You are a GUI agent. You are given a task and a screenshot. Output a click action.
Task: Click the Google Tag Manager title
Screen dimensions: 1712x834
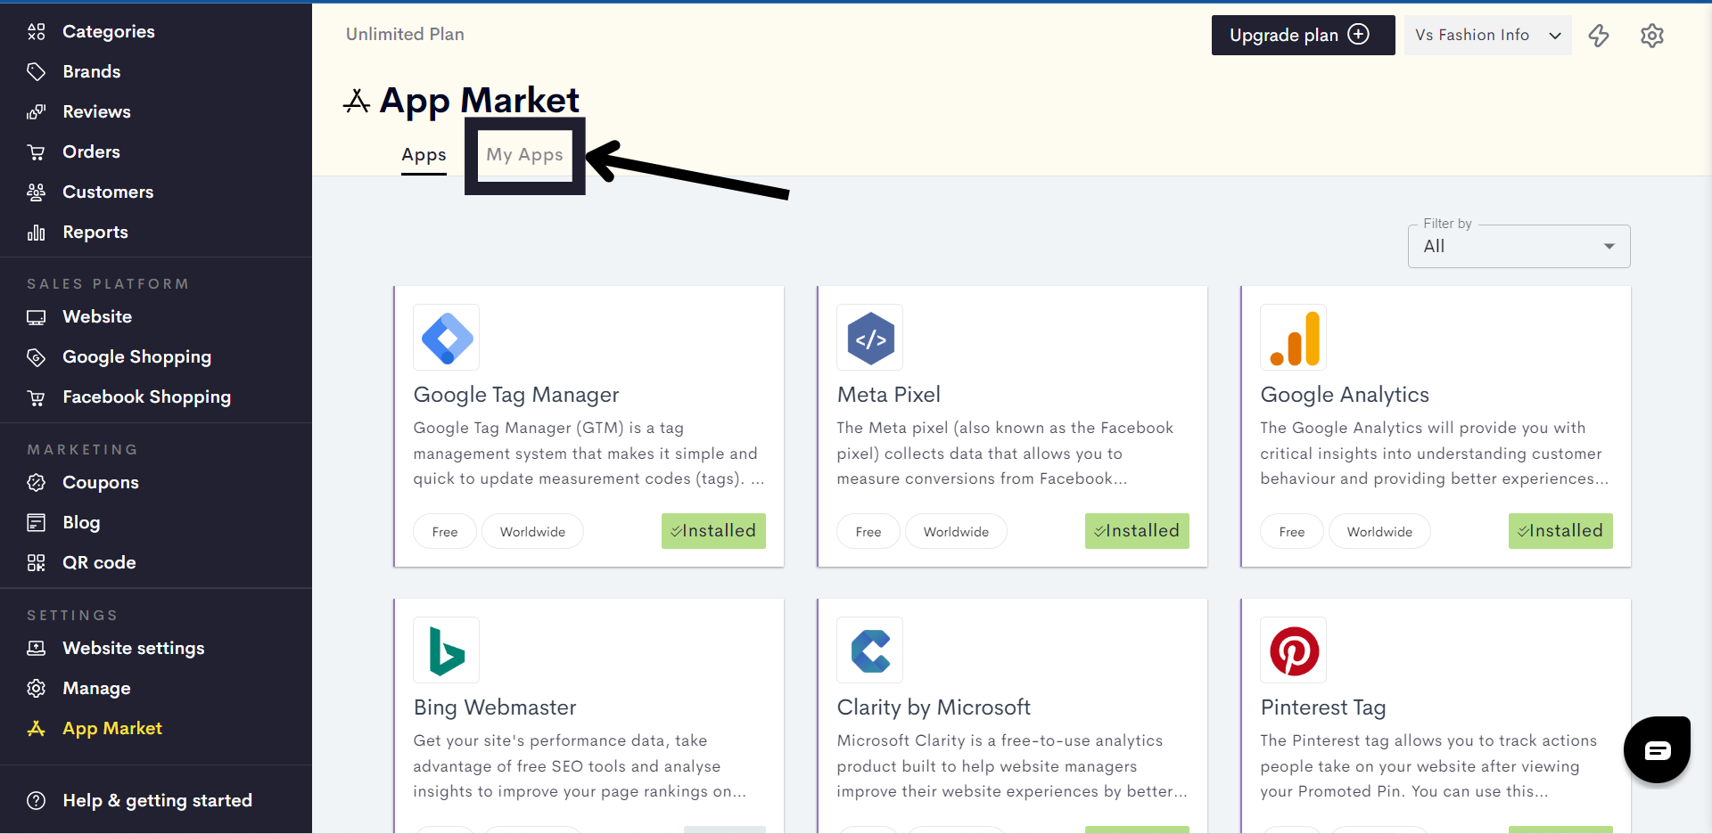(x=516, y=395)
